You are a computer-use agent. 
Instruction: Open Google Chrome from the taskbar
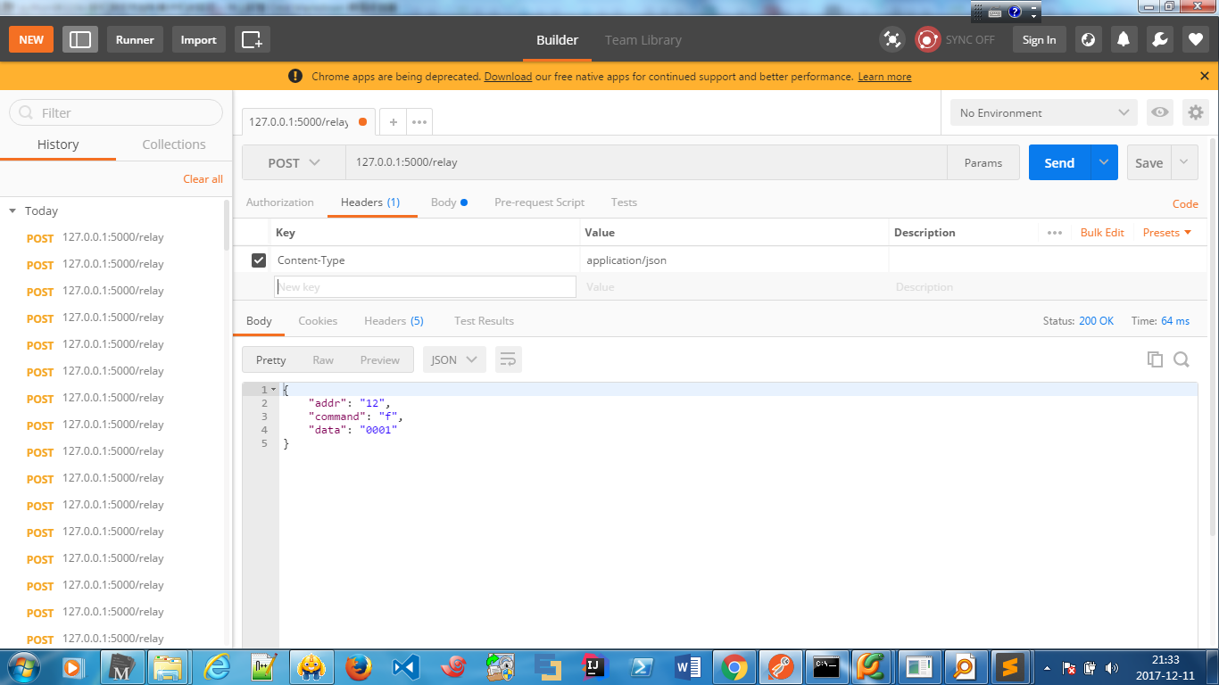point(734,666)
